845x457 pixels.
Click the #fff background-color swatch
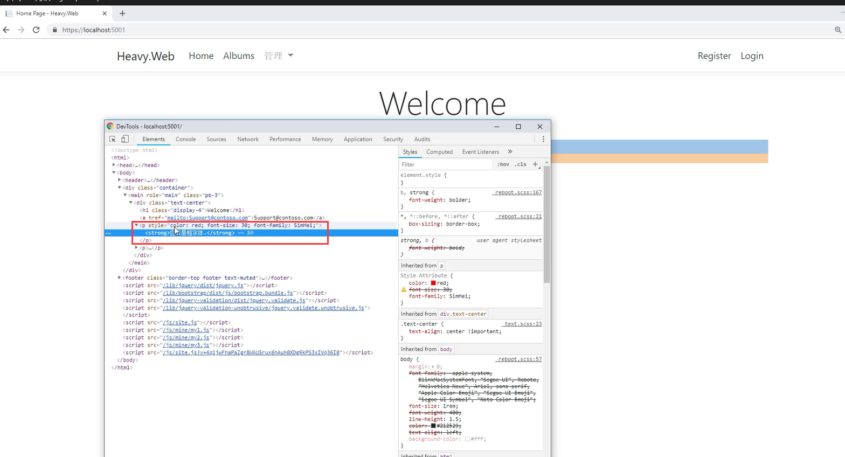(x=467, y=439)
